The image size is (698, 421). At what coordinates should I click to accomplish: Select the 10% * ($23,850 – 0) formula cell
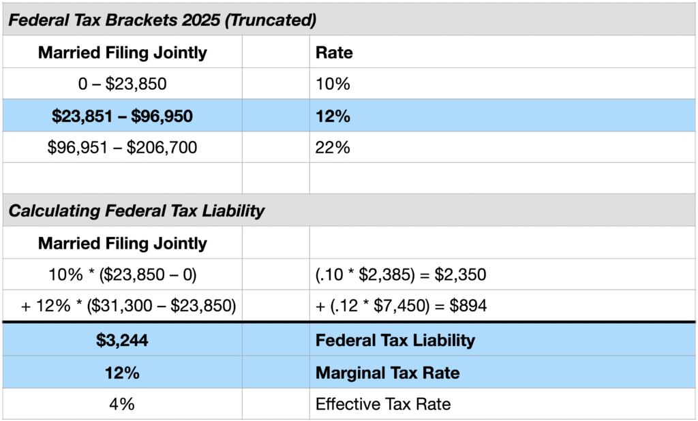(x=123, y=275)
